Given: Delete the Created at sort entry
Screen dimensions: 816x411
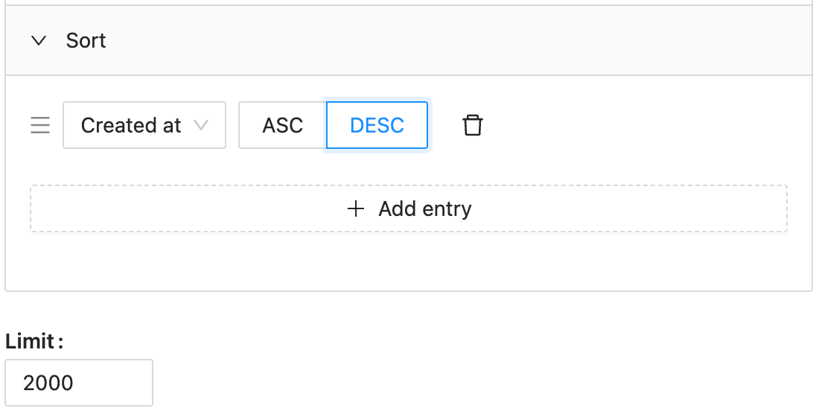Looking at the screenshot, I should [x=473, y=125].
